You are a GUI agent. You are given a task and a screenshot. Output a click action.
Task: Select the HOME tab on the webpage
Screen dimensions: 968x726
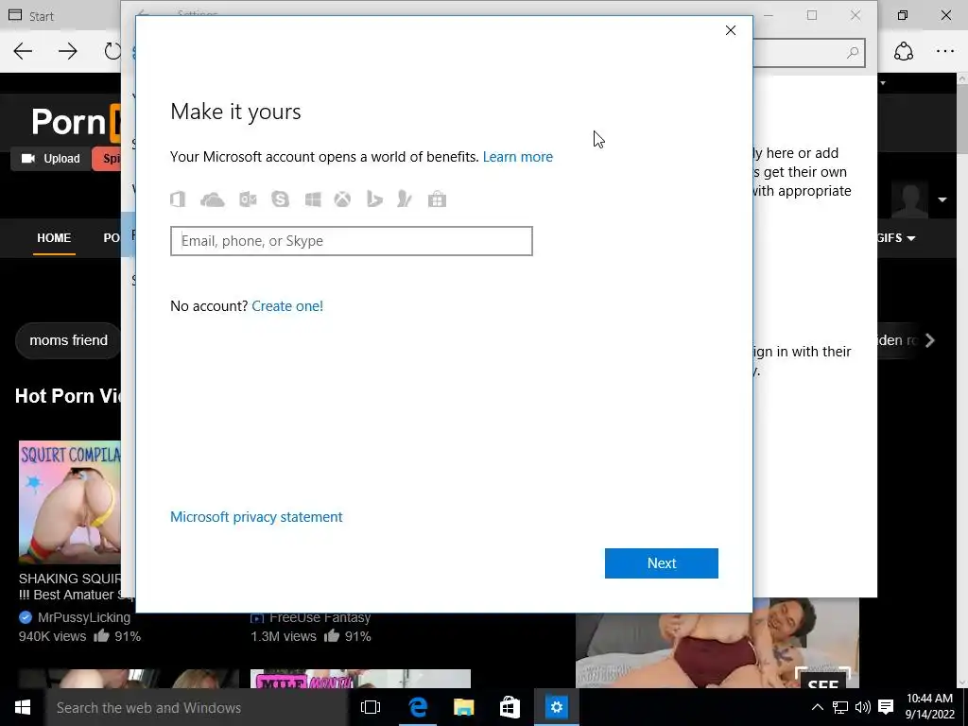(54, 238)
